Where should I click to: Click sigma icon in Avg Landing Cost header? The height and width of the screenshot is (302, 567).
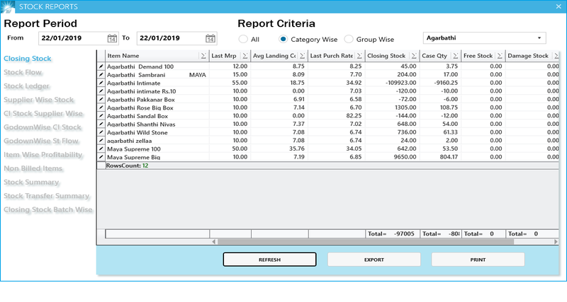303,56
